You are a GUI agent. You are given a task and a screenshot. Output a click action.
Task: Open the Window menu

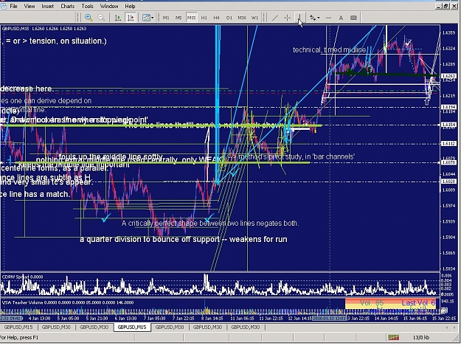109,6
